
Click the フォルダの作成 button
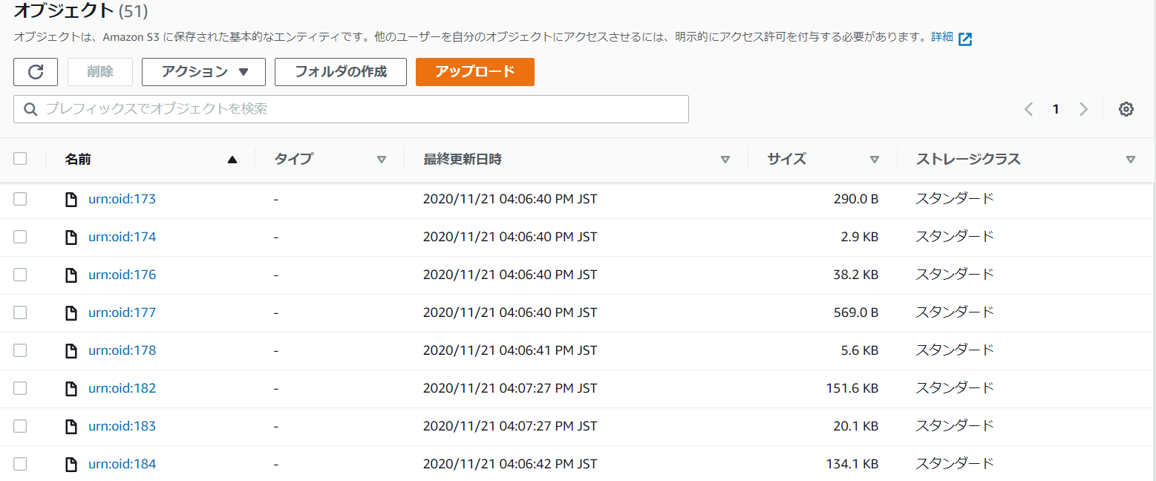coord(341,72)
